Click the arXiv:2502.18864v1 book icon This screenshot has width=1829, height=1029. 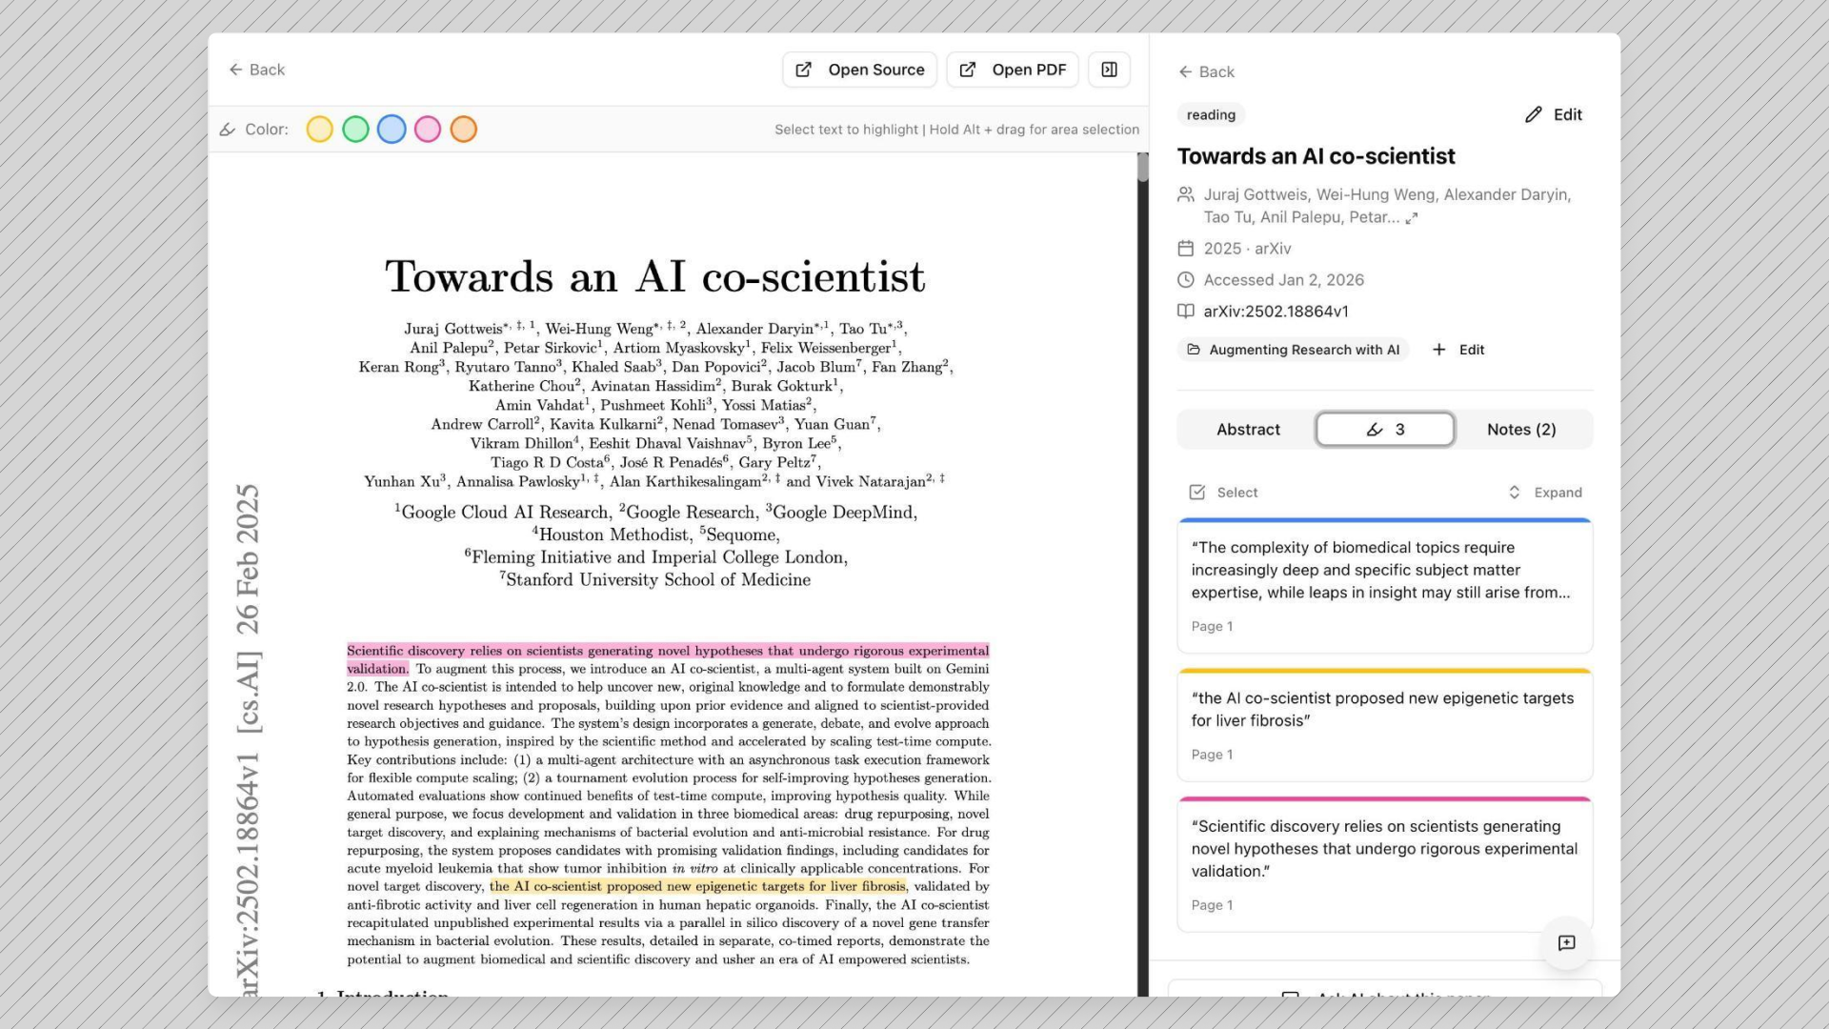coord(1186,311)
